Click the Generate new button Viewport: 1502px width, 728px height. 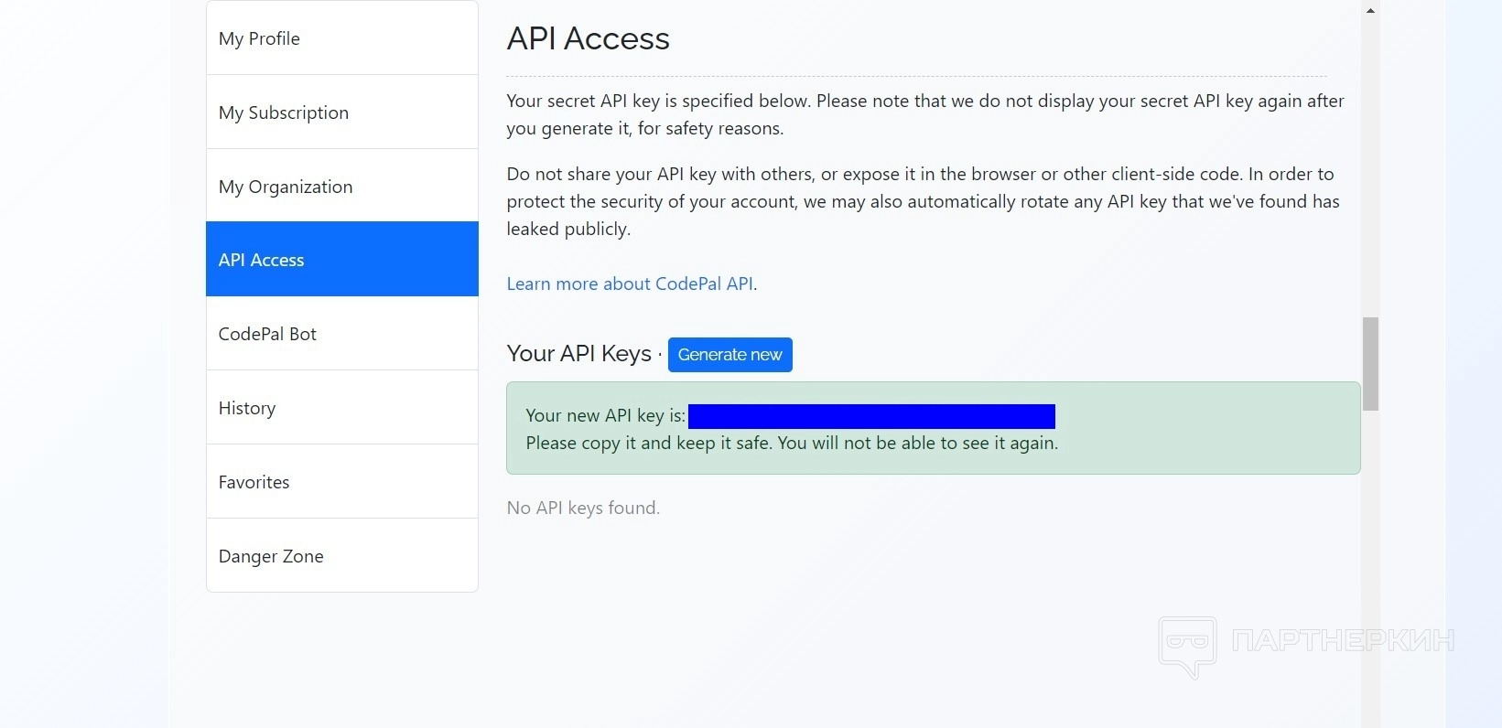point(730,355)
